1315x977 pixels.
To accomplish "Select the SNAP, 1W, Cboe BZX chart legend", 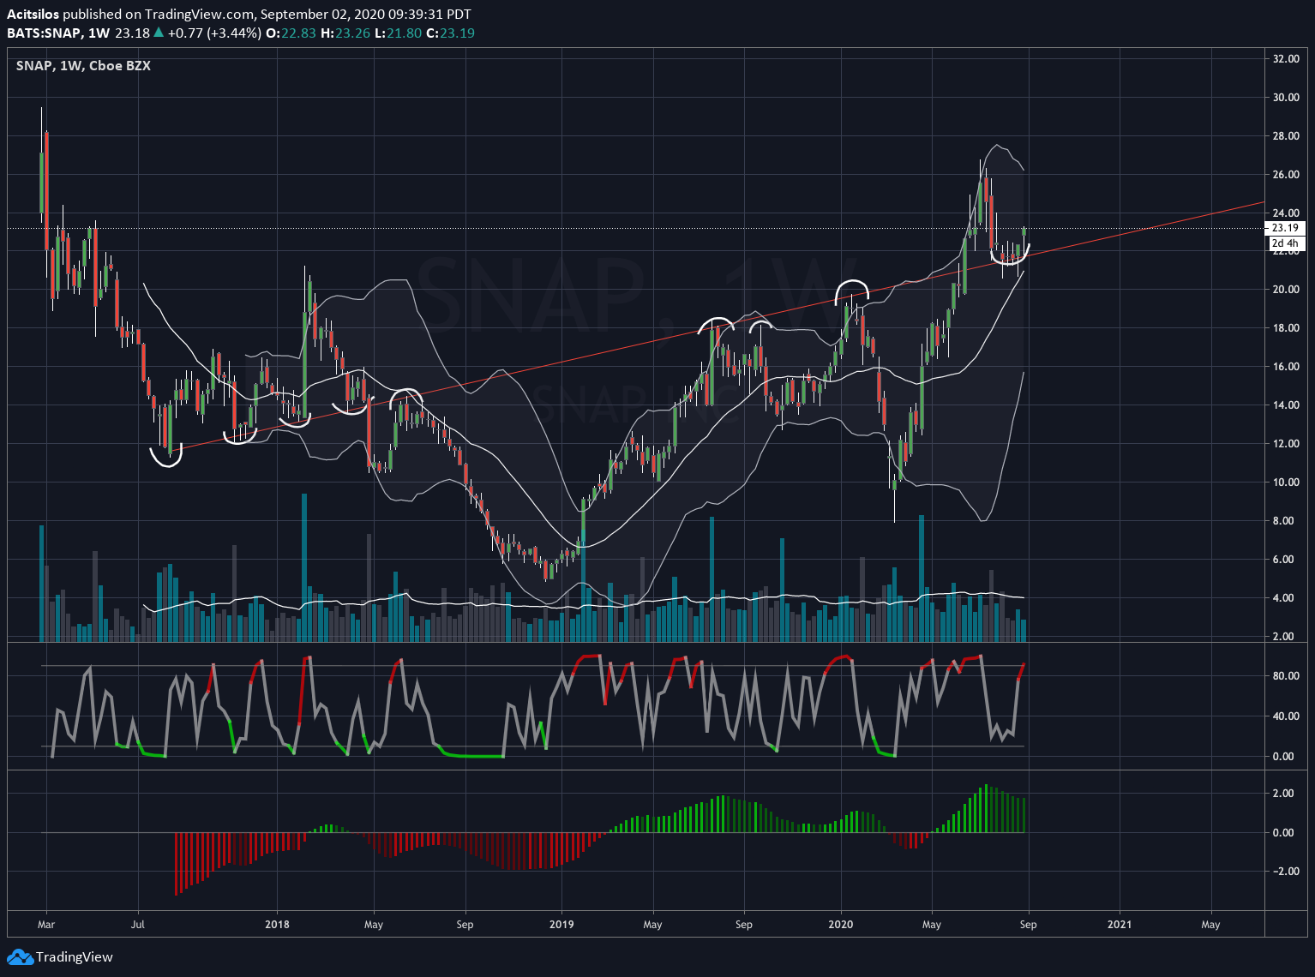I will coord(83,66).
